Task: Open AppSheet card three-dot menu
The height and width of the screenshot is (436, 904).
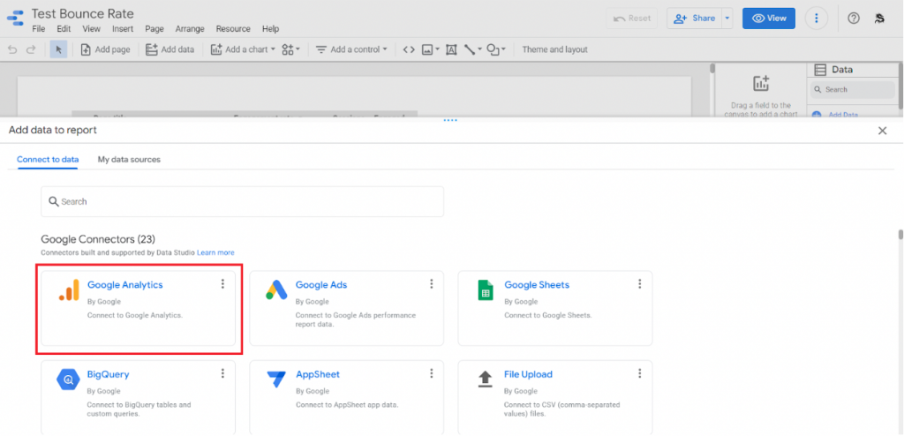Action: 431,373
